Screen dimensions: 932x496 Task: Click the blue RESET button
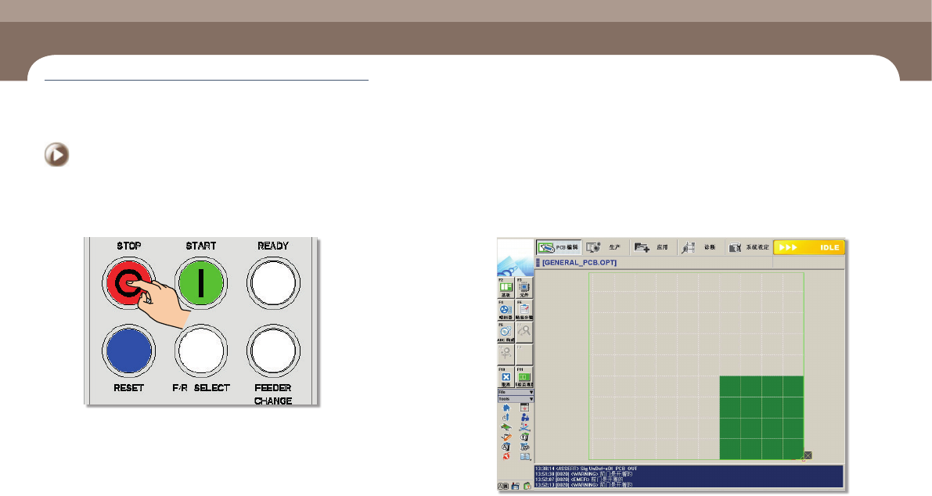click(x=129, y=350)
